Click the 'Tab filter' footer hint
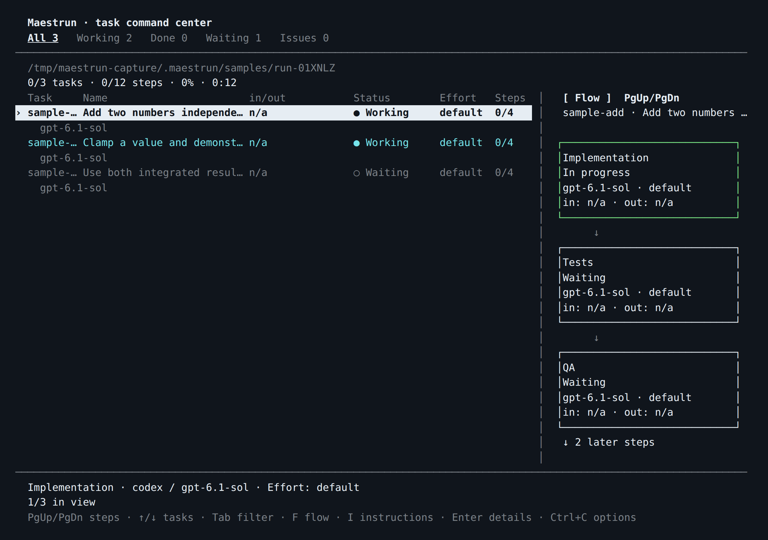The width and height of the screenshot is (768, 540). (x=243, y=518)
